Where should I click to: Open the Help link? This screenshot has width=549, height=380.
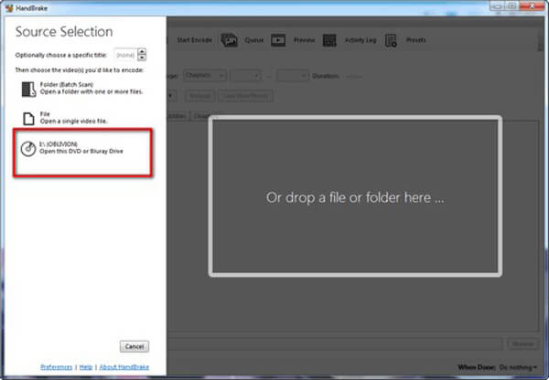(86, 367)
